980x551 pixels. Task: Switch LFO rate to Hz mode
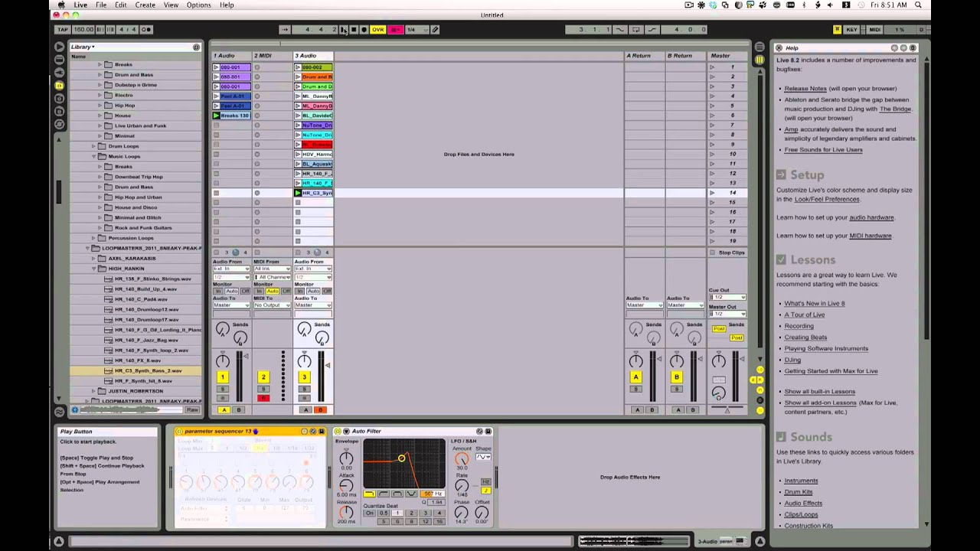(485, 482)
